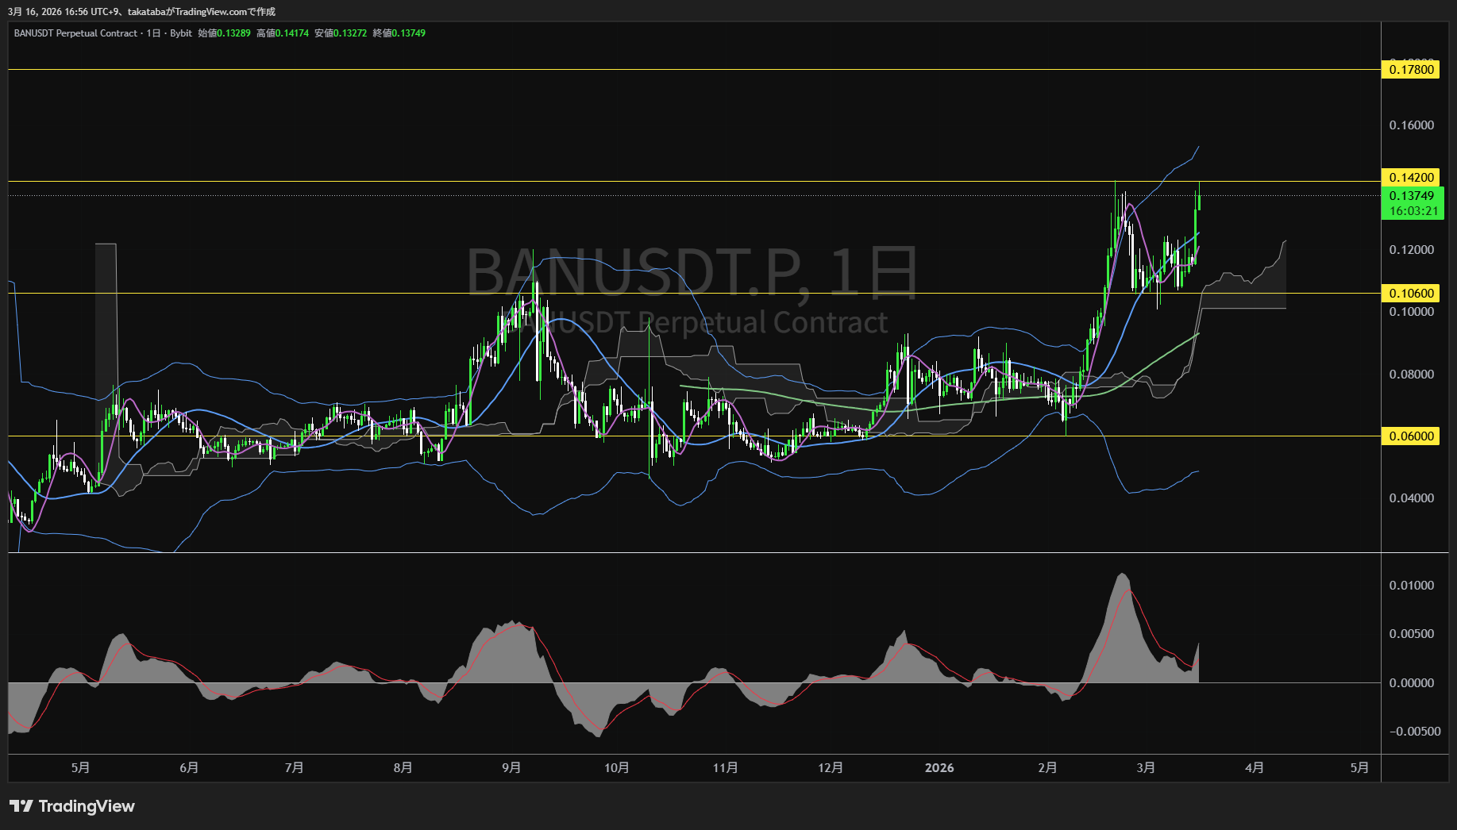Image resolution: width=1457 pixels, height=830 pixels.
Task: Click the 0.16000 price axis value
Action: [1412, 125]
